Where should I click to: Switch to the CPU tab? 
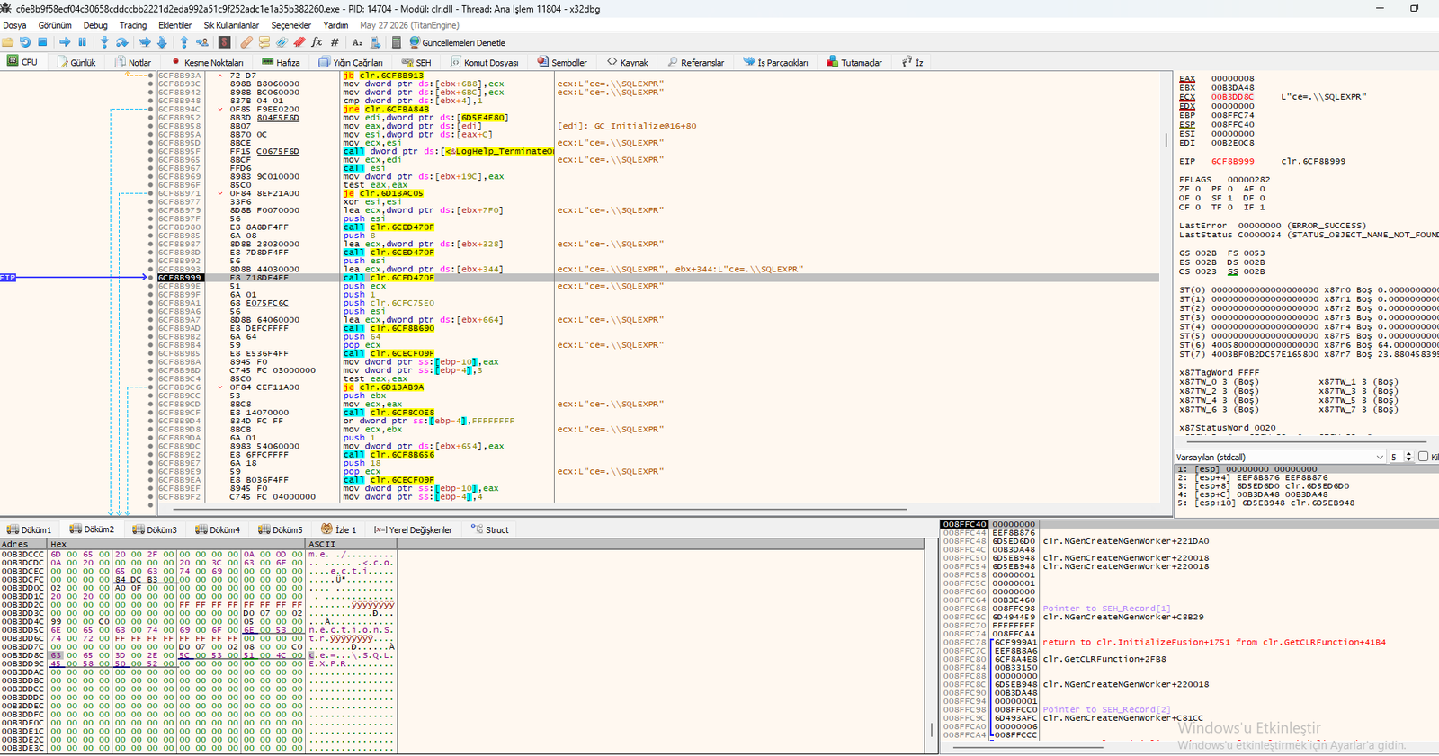tap(22, 62)
